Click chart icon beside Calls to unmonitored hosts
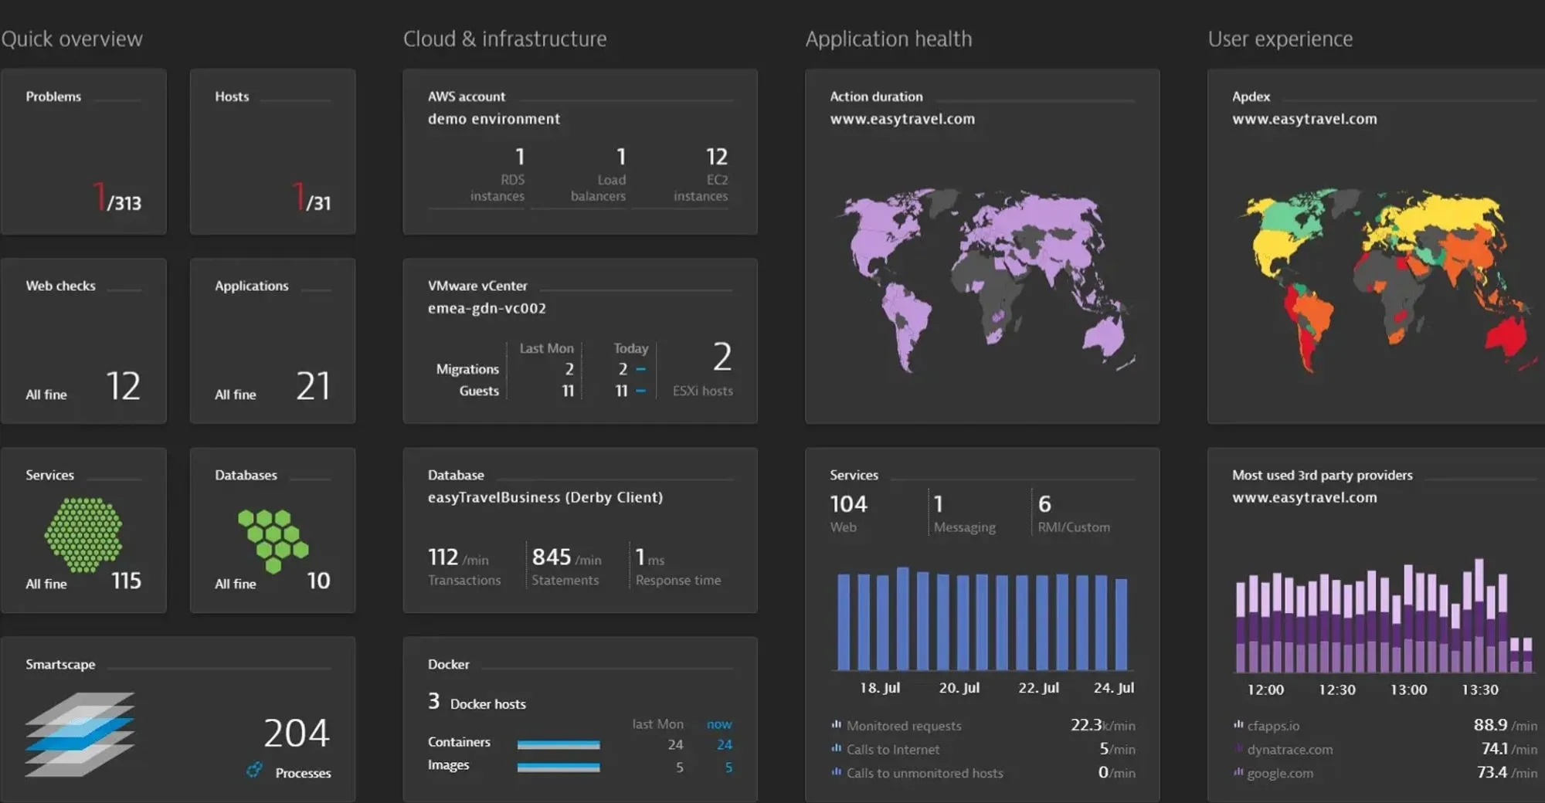This screenshot has width=1545, height=803. (x=836, y=772)
